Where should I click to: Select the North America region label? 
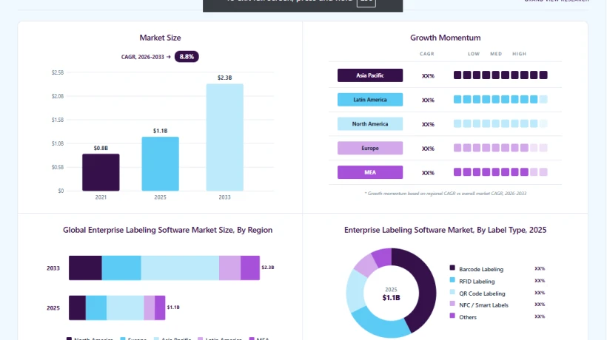(369, 124)
